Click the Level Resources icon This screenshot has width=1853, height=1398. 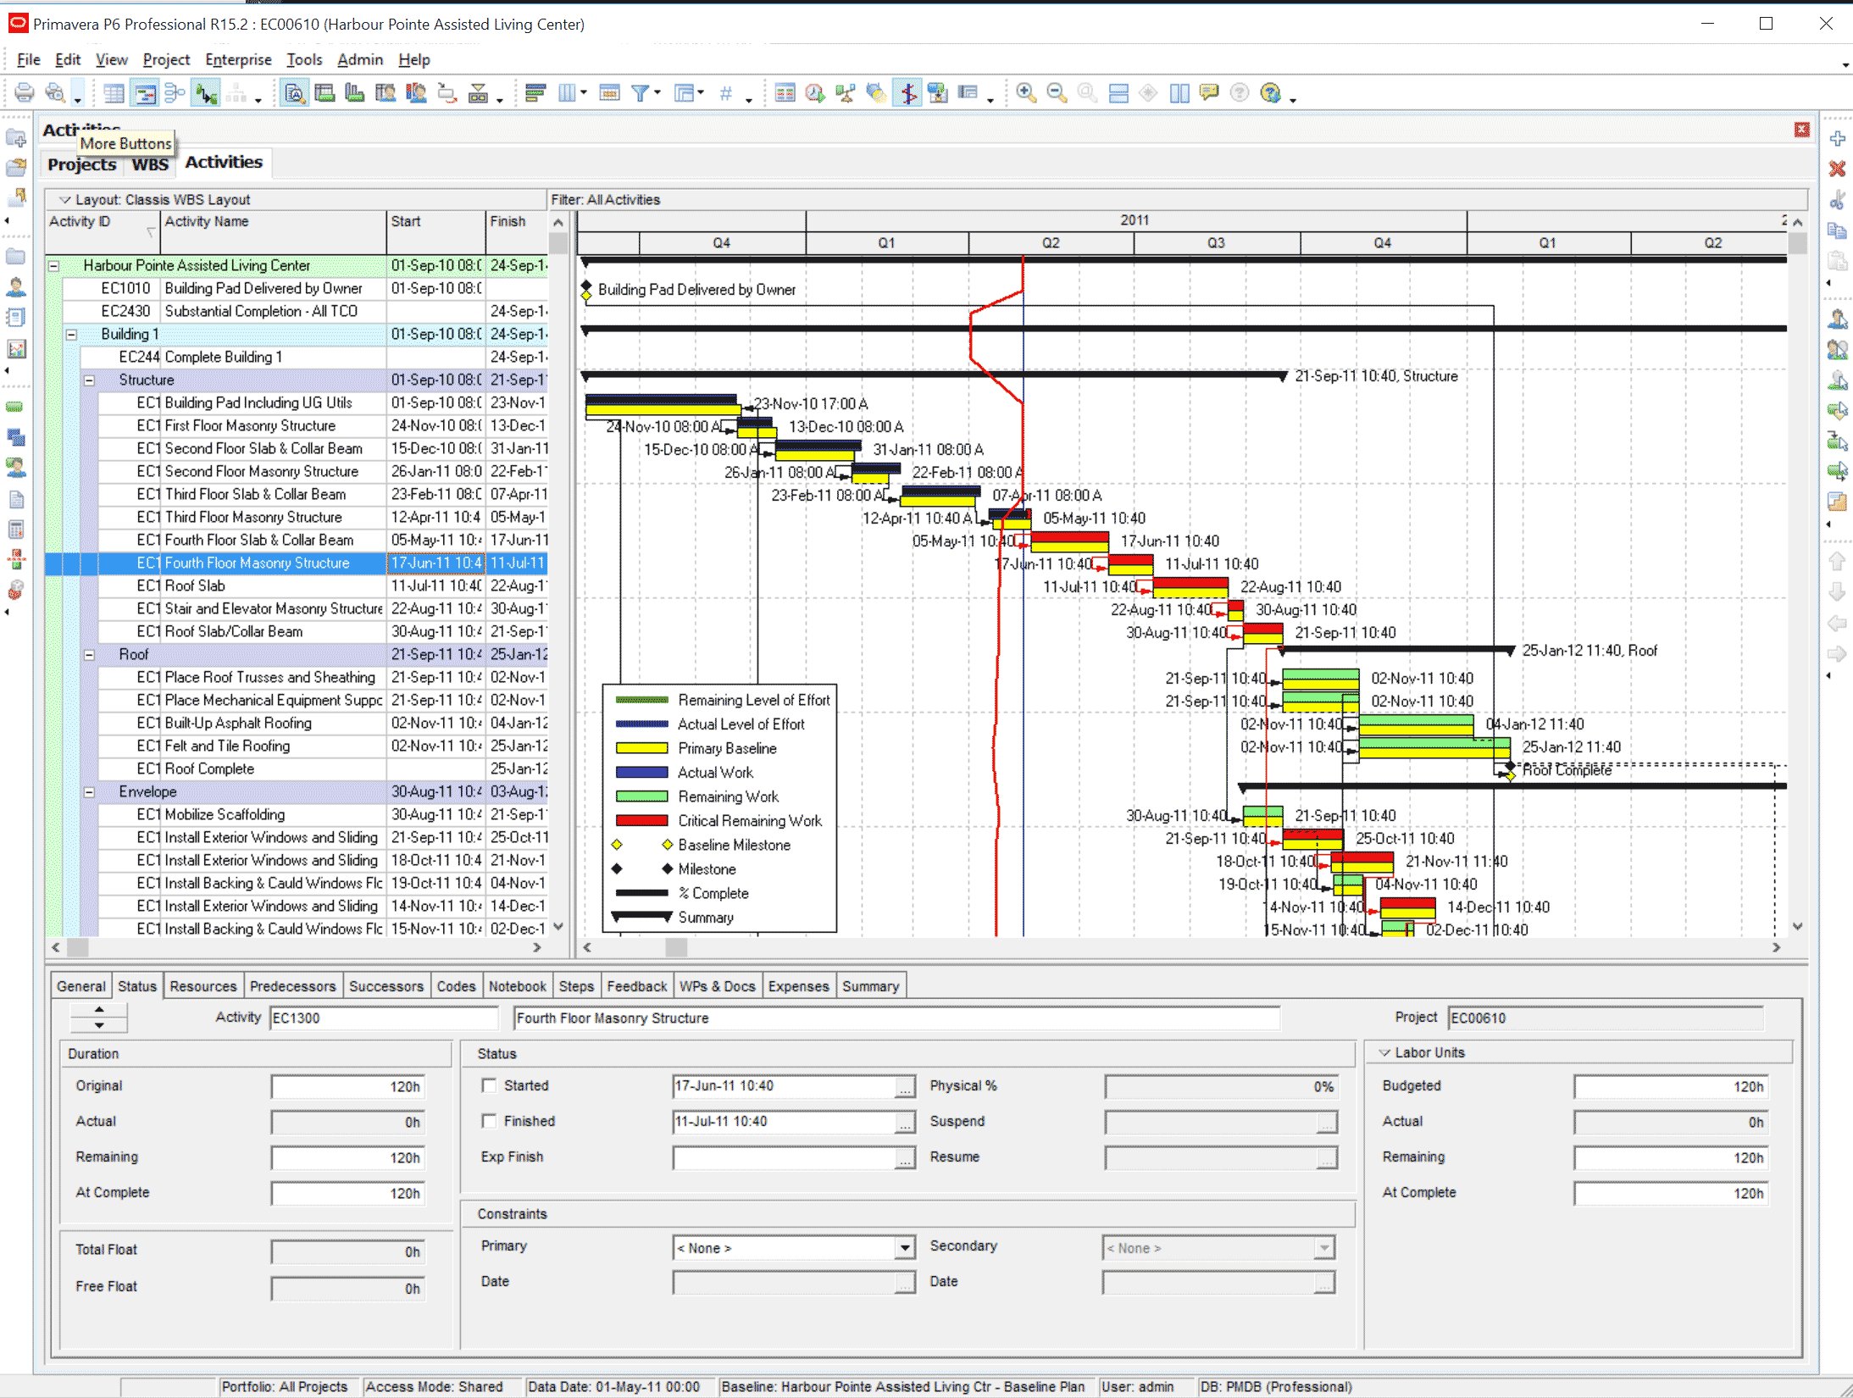[x=846, y=93]
